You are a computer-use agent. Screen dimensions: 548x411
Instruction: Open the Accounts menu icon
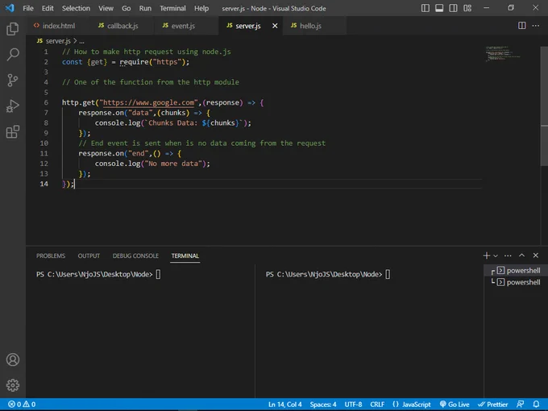pyautogui.click(x=13, y=359)
